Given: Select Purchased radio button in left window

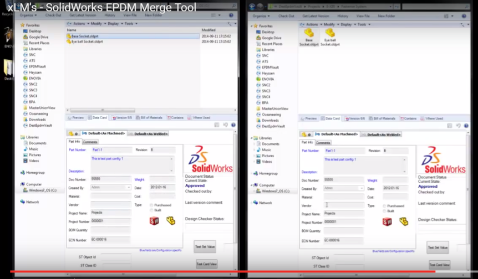Looking at the screenshot, I should click(151, 205).
